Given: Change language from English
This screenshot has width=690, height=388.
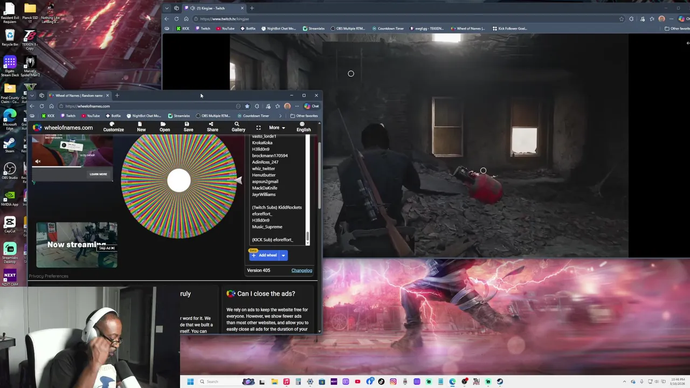Looking at the screenshot, I should [303, 127].
